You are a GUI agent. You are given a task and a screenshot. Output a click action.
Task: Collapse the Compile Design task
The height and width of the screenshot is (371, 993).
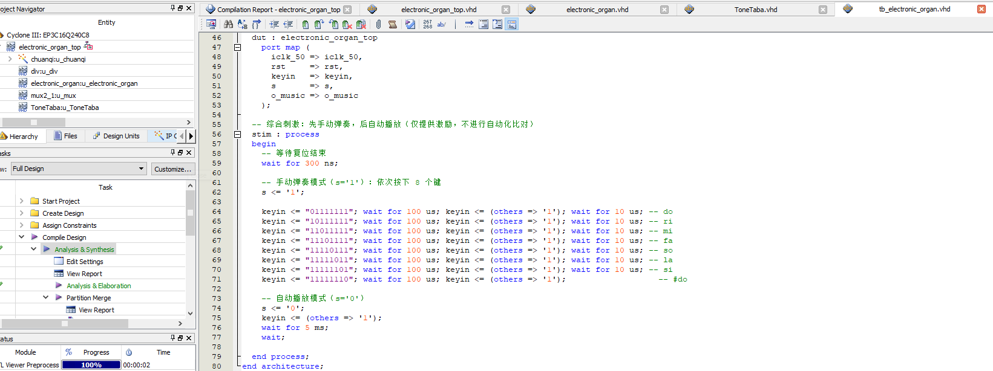(x=22, y=237)
